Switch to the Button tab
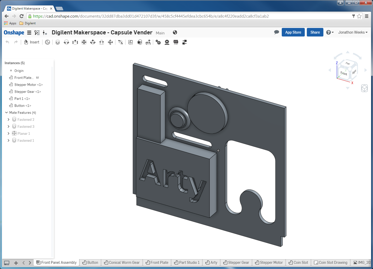373x269 pixels. (90, 263)
